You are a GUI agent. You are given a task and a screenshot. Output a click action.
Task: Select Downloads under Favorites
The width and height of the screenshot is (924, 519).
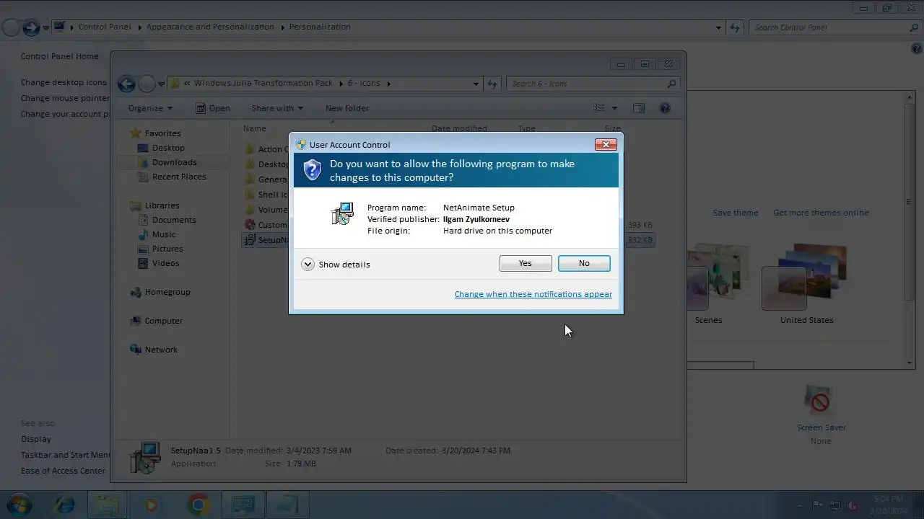coord(174,162)
